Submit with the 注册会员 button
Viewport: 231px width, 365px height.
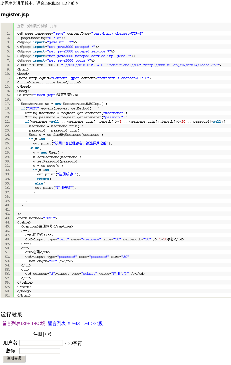(14, 359)
